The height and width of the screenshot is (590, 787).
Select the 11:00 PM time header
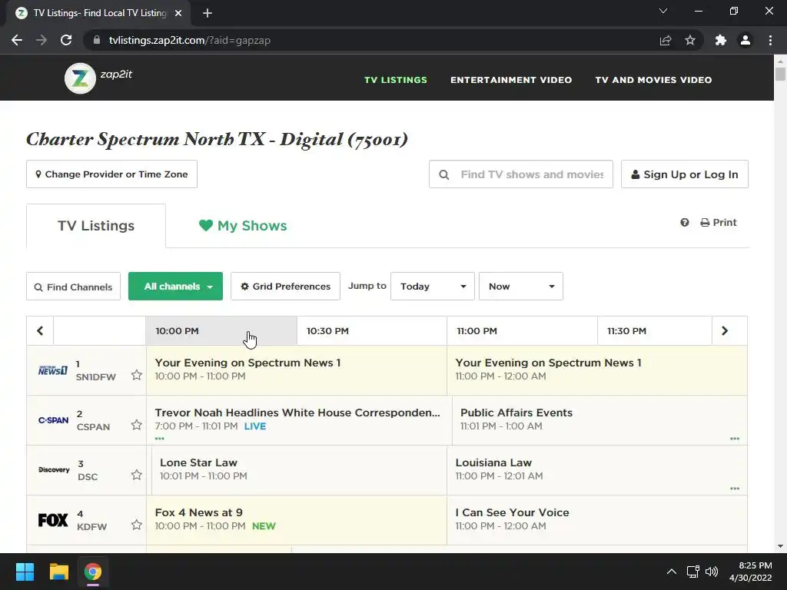522,330
